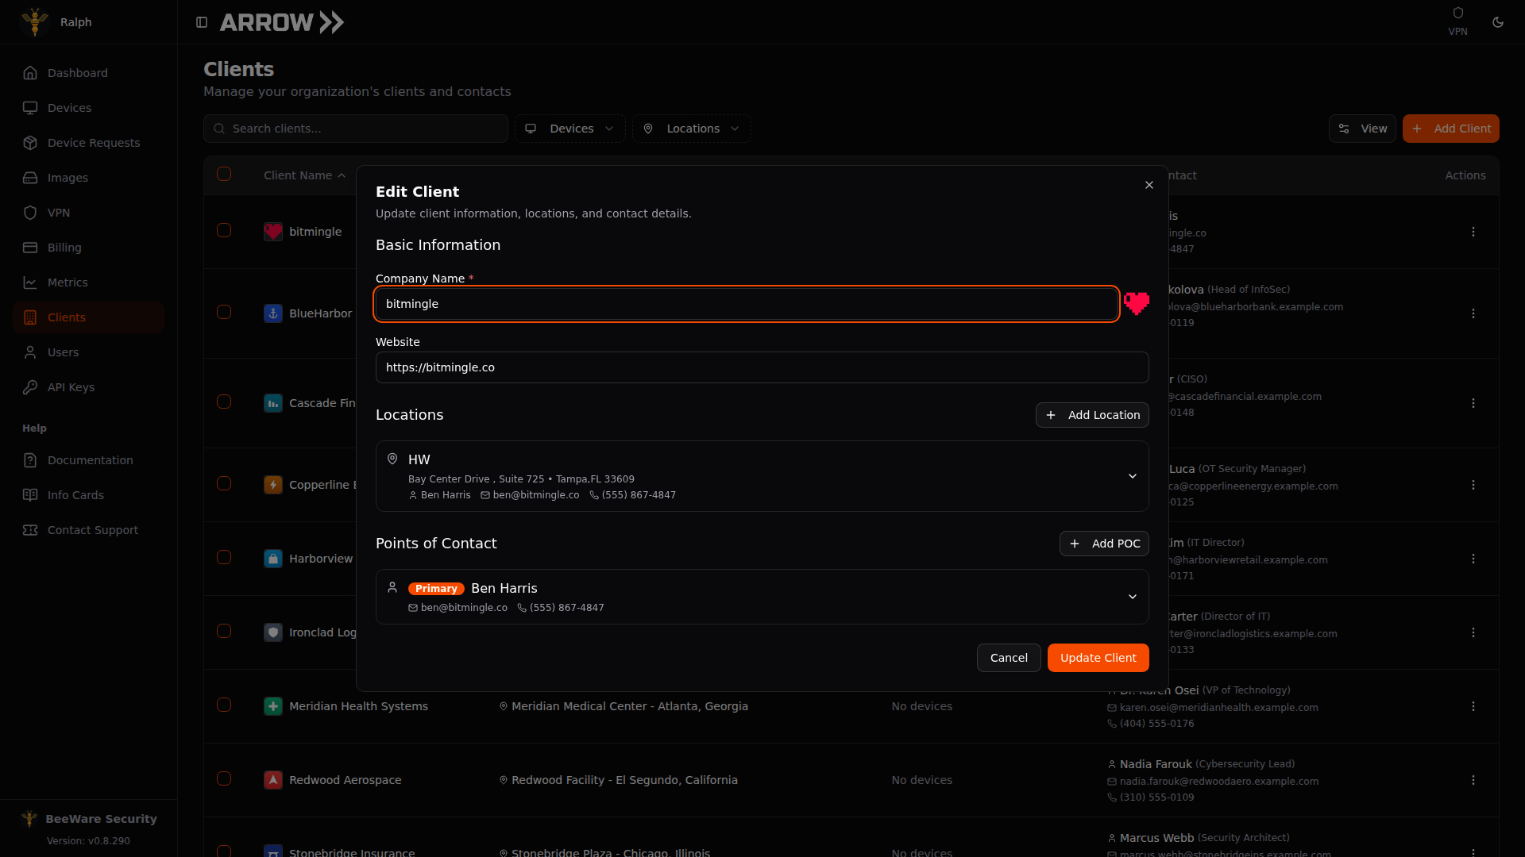Toggle dark mode moon icon

click(1498, 22)
